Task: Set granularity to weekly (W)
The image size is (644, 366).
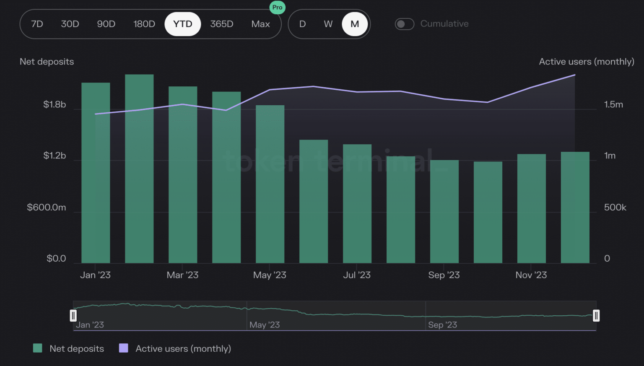Action: pyautogui.click(x=328, y=24)
